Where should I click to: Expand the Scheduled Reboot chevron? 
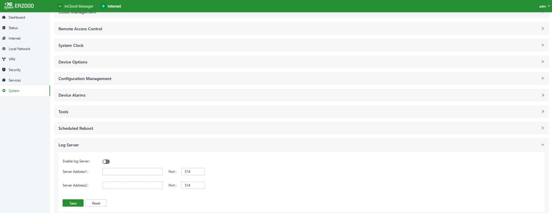tap(543, 128)
